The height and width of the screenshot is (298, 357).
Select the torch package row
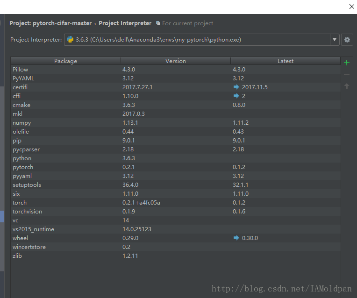click(x=176, y=203)
